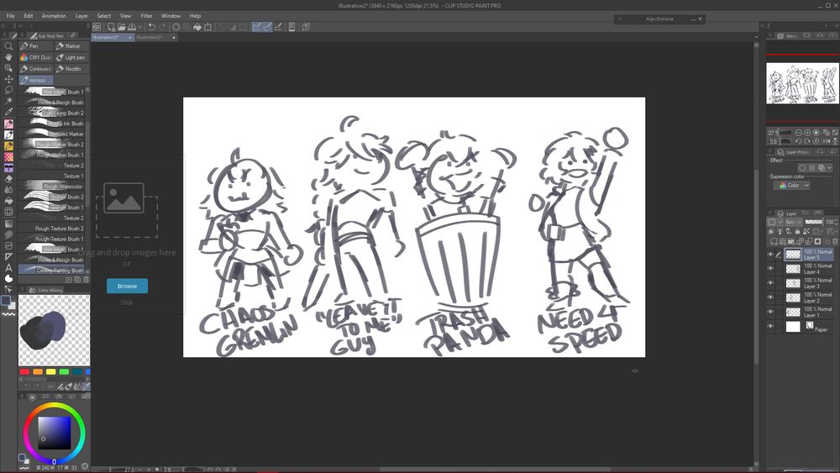Screen dimensions: 840x473
Task: Select the Rough Watercolor brush
Action: pos(52,187)
